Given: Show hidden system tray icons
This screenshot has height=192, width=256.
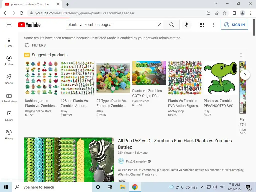Looking at the screenshot, I should tap(202, 187).
